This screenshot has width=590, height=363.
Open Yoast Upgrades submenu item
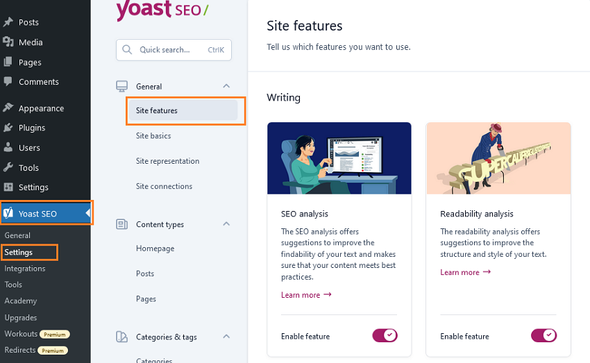pyautogui.click(x=21, y=317)
